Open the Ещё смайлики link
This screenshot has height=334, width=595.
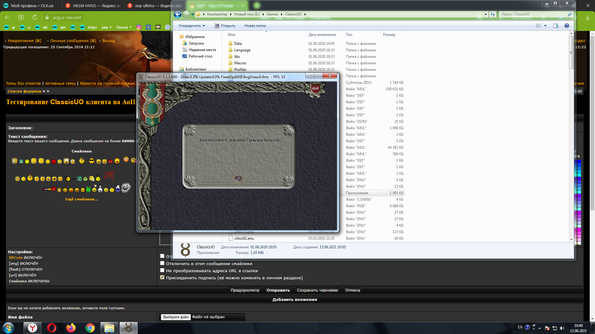(82, 199)
